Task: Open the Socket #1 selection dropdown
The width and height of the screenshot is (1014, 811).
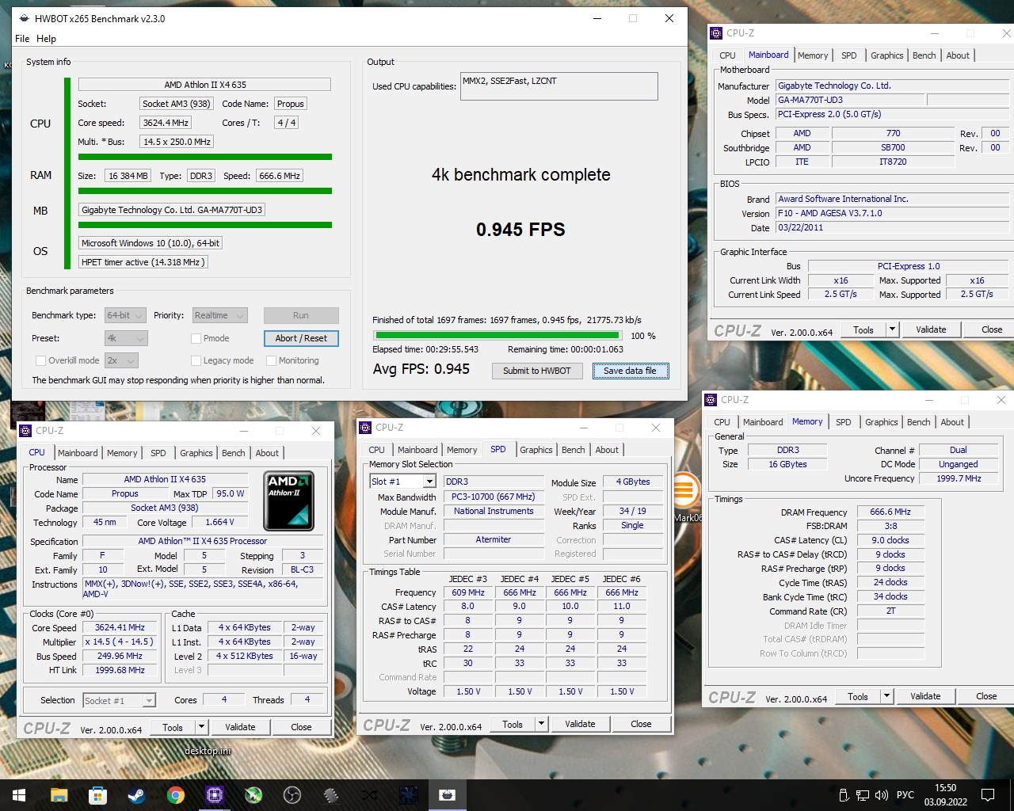Action: [x=119, y=700]
